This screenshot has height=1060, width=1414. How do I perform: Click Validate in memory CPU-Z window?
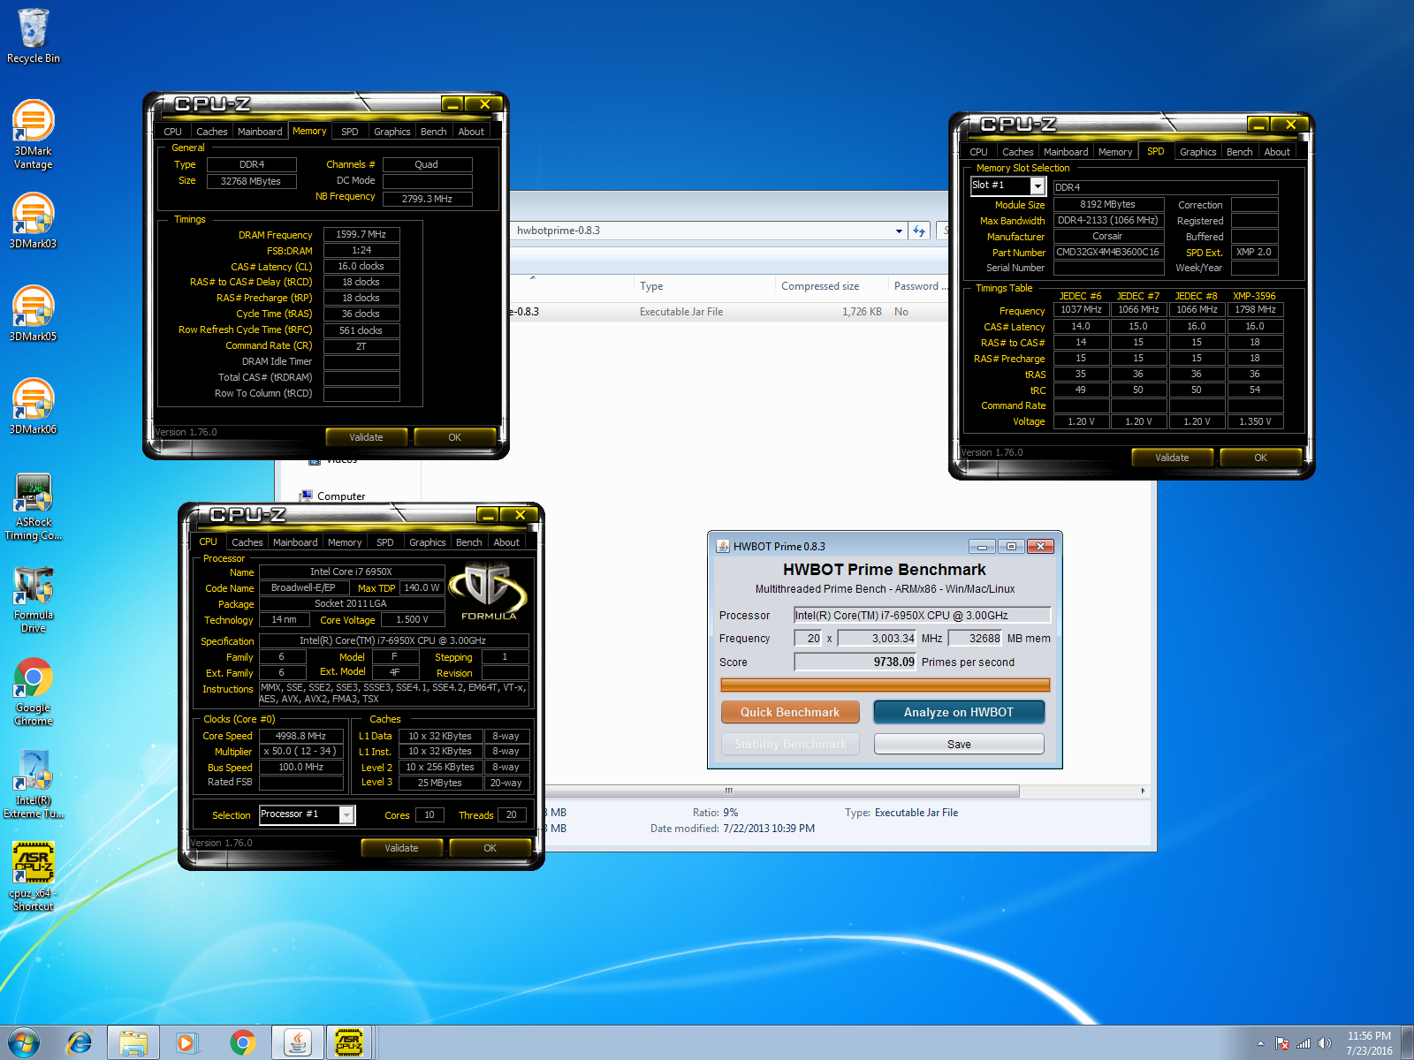(x=366, y=437)
